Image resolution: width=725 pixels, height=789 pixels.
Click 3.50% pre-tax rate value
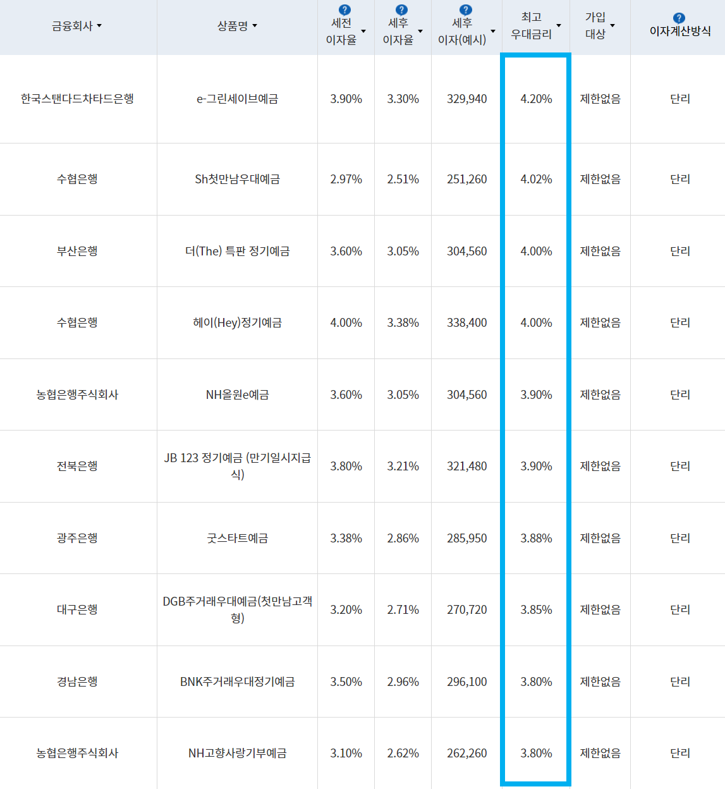[346, 682]
